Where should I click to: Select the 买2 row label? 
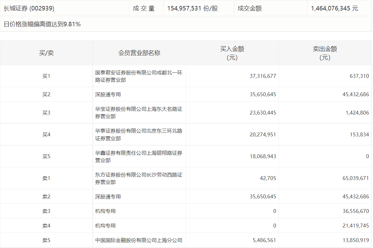click(x=46, y=94)
